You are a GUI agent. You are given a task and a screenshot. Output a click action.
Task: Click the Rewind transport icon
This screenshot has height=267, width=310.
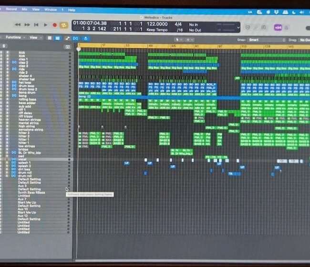[18, 25]
